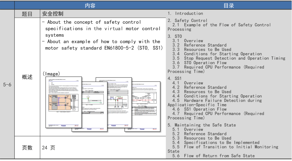The height and width of the screenshot is (161, 292).
Task: Open the third document page thumbnail with timing table
Action: pyautogui.click(x=119, y=102)
